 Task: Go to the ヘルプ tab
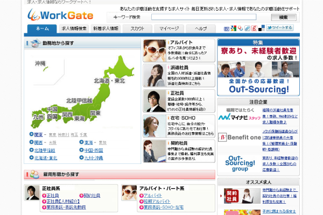click(x=201, y=28)
